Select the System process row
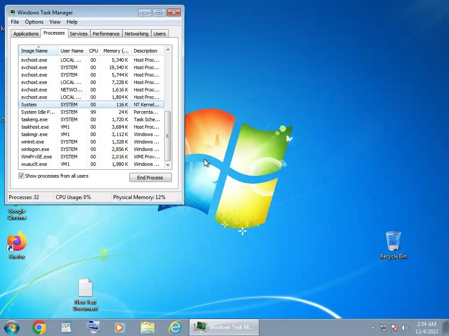449x336 pixels. [91, 105]
